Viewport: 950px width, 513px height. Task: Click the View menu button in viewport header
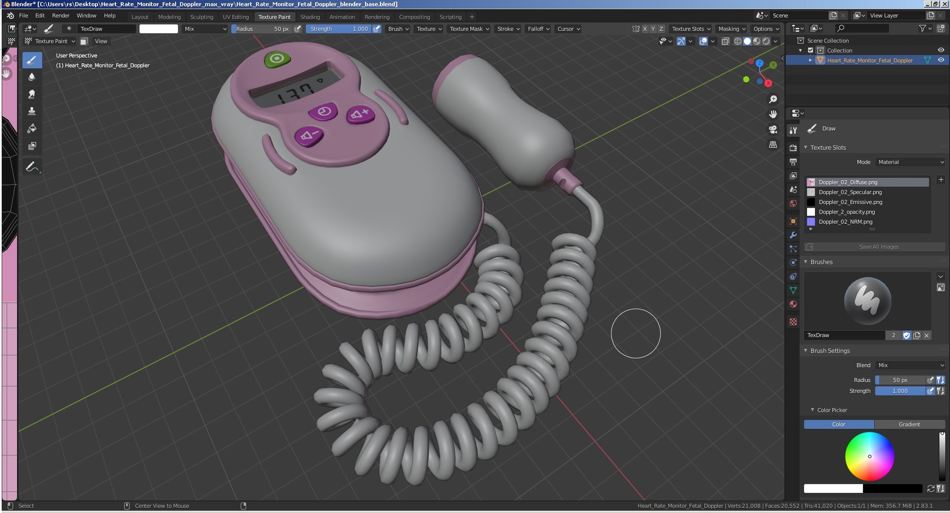tap(101, 41)
